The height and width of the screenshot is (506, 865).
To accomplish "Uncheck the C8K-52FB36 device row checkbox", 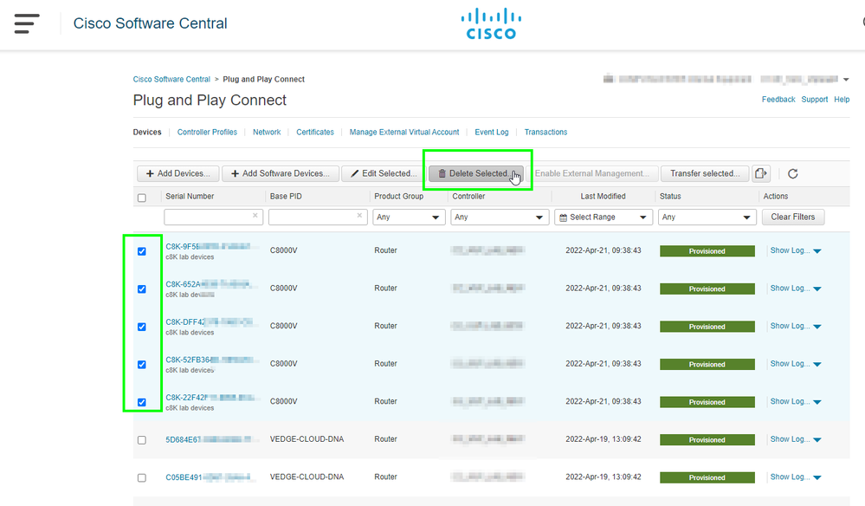I will click(142, 364).
